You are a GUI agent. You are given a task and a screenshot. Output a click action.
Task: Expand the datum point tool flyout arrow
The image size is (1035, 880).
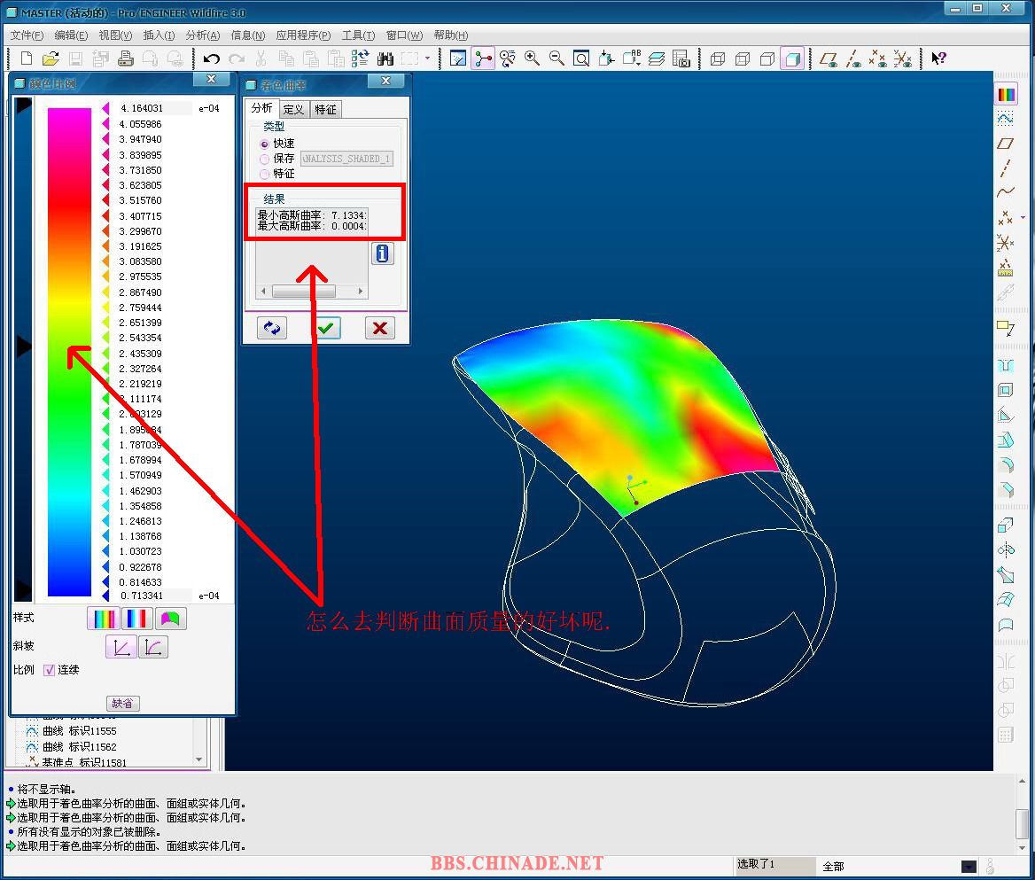pyautogui.click(x=1023, y=217)
